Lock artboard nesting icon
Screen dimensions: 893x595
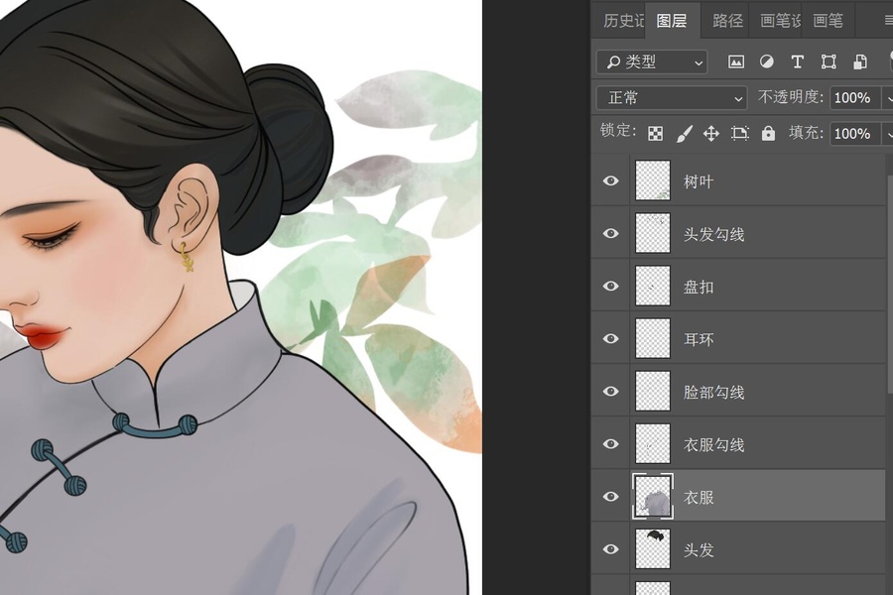point(740,134)
